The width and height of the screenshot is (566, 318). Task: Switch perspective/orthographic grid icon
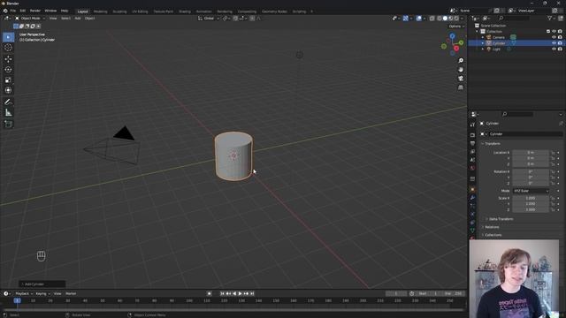click(461, 87)
